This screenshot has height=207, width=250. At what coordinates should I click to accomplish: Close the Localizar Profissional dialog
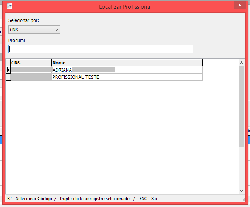(239, 6)
